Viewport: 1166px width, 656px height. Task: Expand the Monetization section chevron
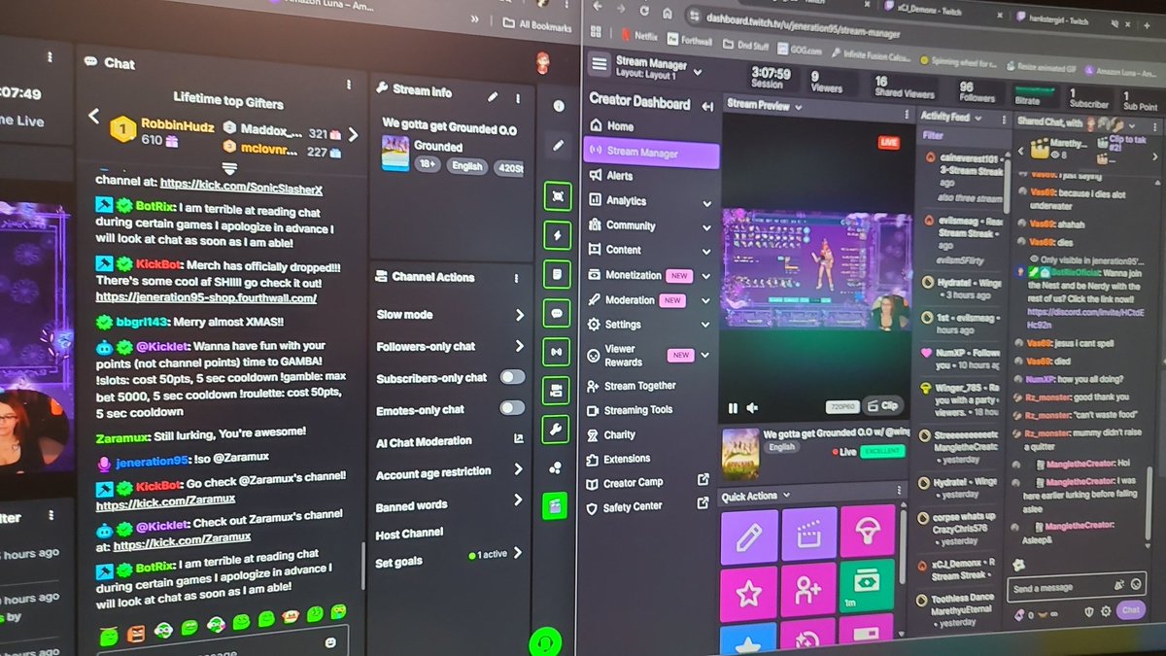(706, 277)
